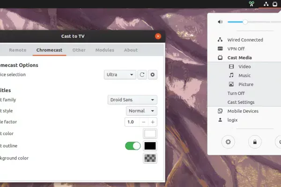The height and width of the screenshot is (187, 281).
Task: Click the Music note icon
Action: tap(231, 75)
